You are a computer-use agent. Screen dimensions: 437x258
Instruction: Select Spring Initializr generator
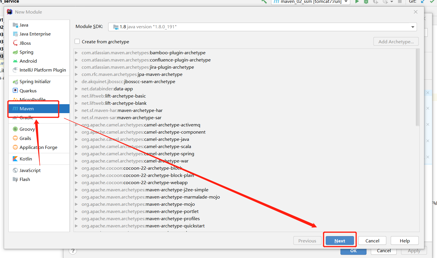pos(39,82)
